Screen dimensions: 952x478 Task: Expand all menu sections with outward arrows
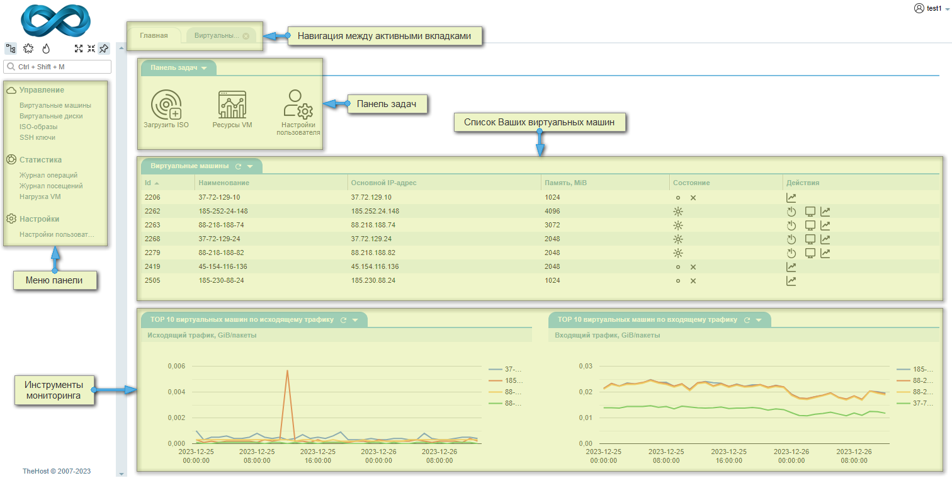[79, 48]
